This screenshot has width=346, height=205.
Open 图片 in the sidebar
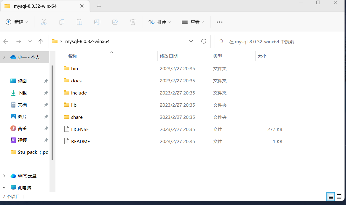click(x=22, y=117)
